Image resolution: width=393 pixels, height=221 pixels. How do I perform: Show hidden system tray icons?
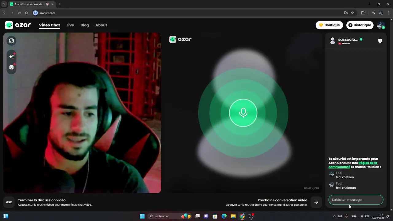pyautogui.click(x=334, y=216)
